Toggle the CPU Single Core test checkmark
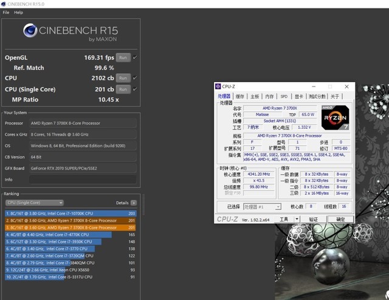Screen dimensions: 389x300 pyautogui.click(x=135, y=89)
